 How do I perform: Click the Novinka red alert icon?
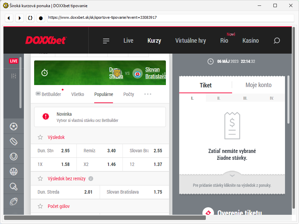point(46,116)
